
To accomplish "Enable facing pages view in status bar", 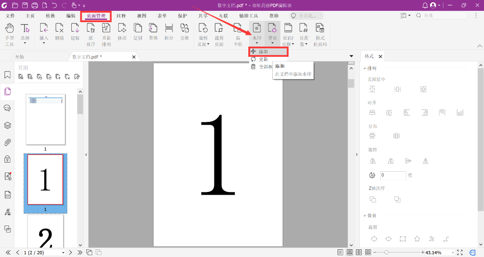I will [x=358, y=252].
